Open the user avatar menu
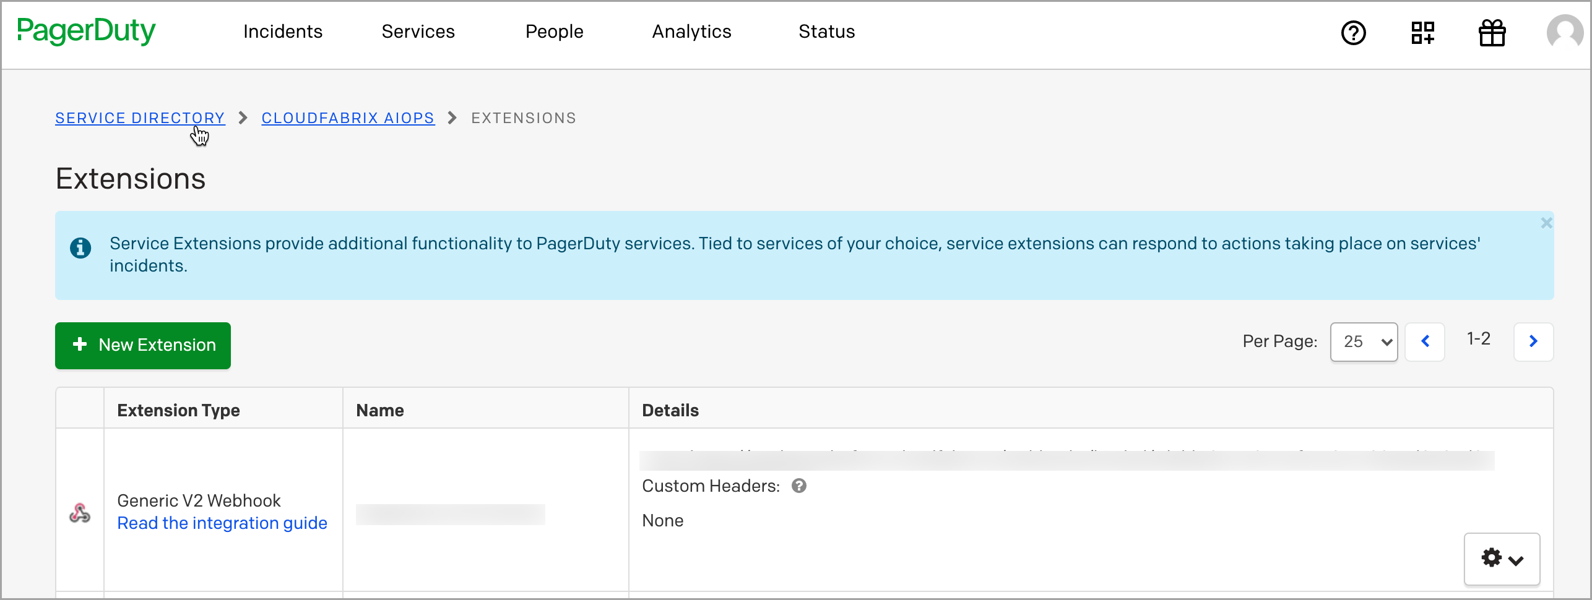Viewport: 1592px width, 600px height. pos(1565,33)
